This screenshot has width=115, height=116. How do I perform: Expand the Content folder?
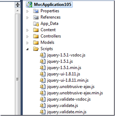pyautogui.click(x=27, y=30)
